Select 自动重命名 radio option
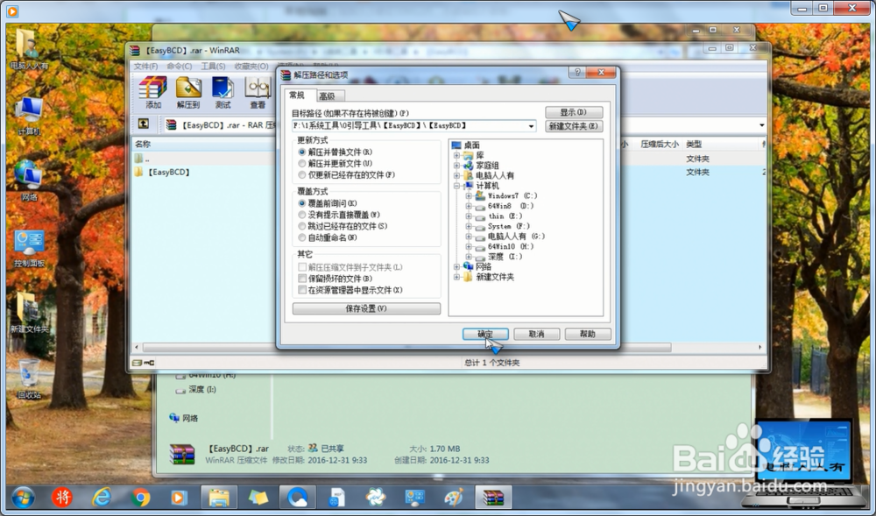The image size is (876, 516). coord(302,238)
